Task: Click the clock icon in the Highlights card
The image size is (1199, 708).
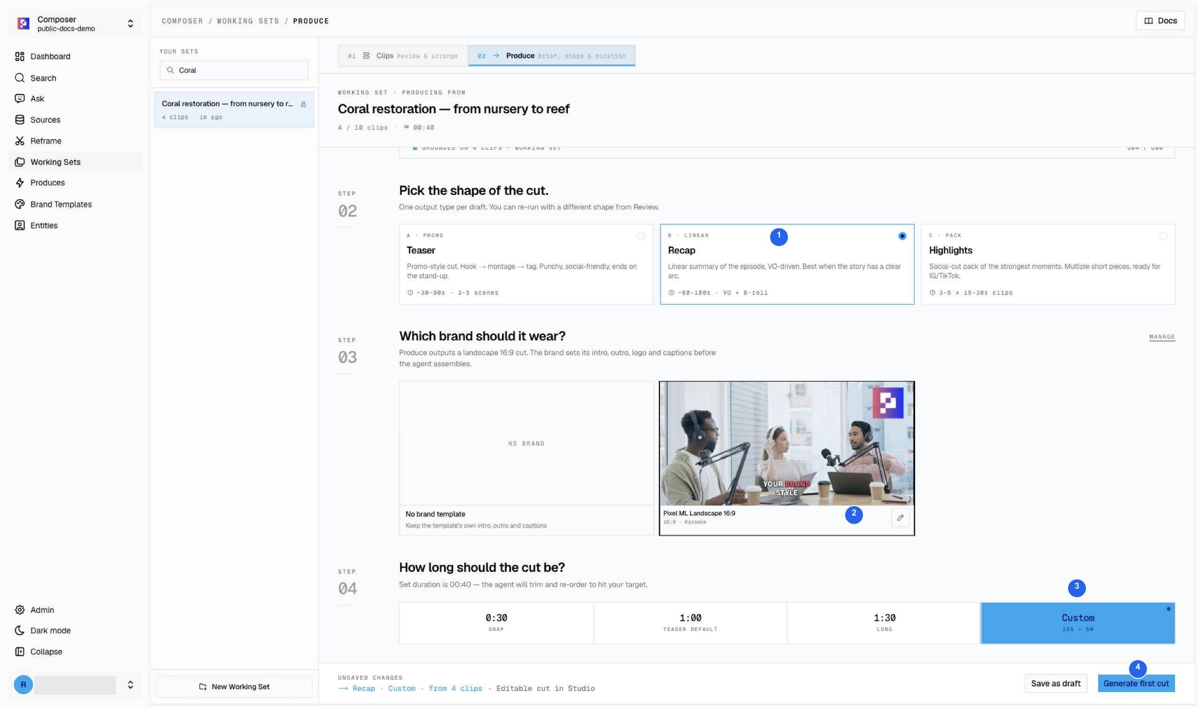Action: click(x=932, y=292)
